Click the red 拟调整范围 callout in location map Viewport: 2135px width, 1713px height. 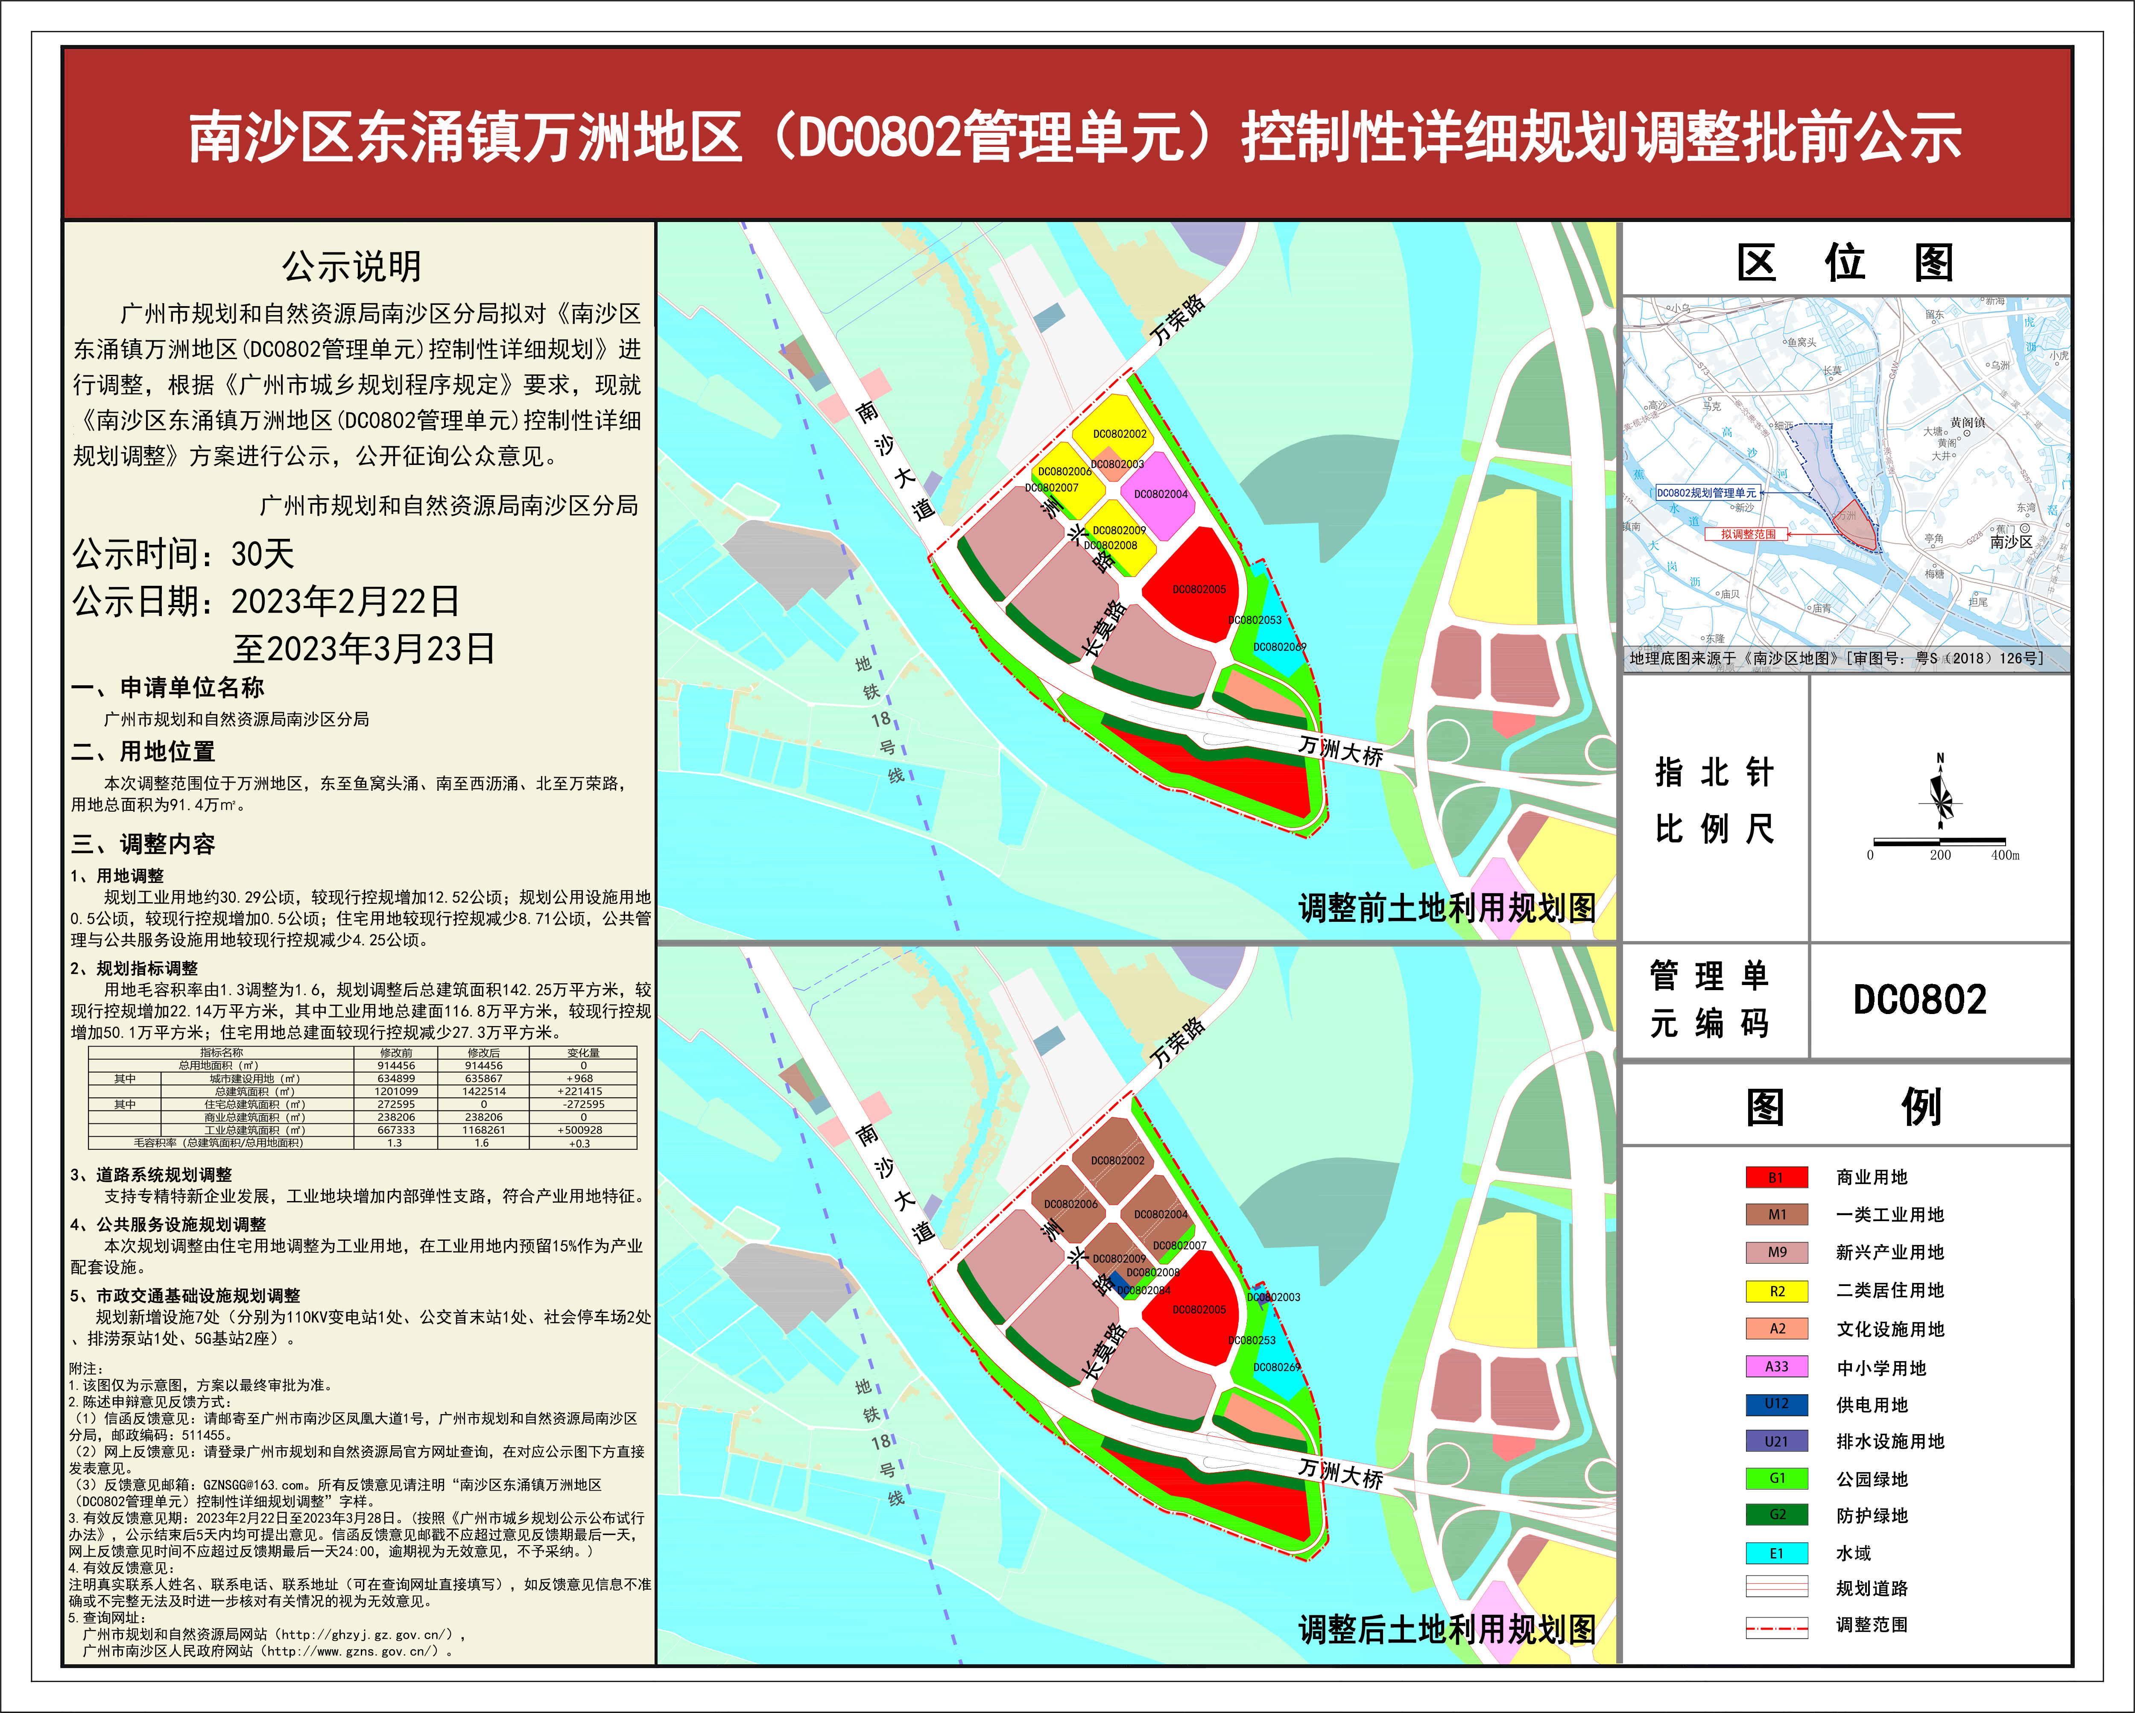[x=1748, y=534]
